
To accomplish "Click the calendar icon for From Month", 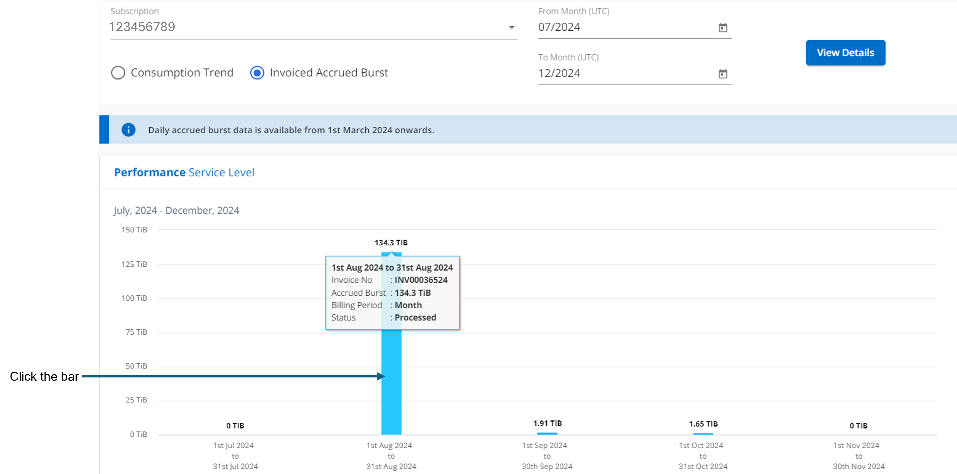I will click(x=722, y=27).
